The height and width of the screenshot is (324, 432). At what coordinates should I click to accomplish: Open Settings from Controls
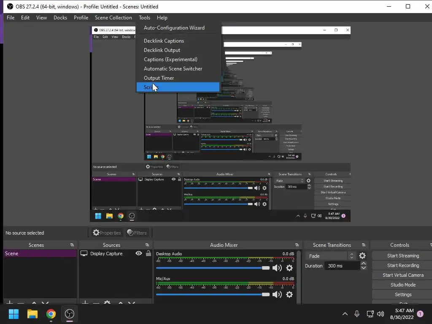[403, 294]
